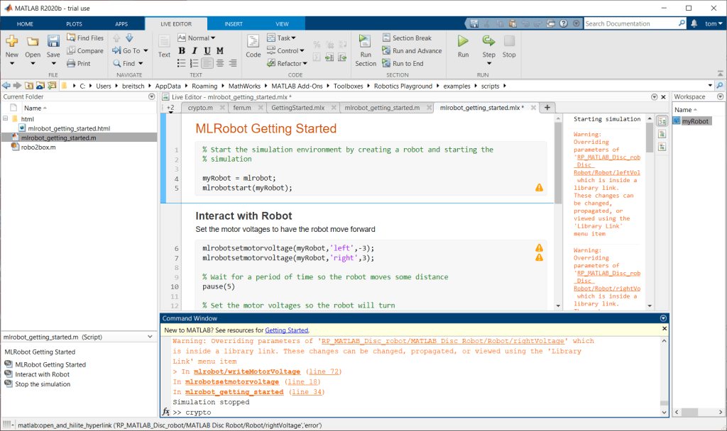Open the 'line 72' error link
This screenshot has width=727, height=431.
324,371
